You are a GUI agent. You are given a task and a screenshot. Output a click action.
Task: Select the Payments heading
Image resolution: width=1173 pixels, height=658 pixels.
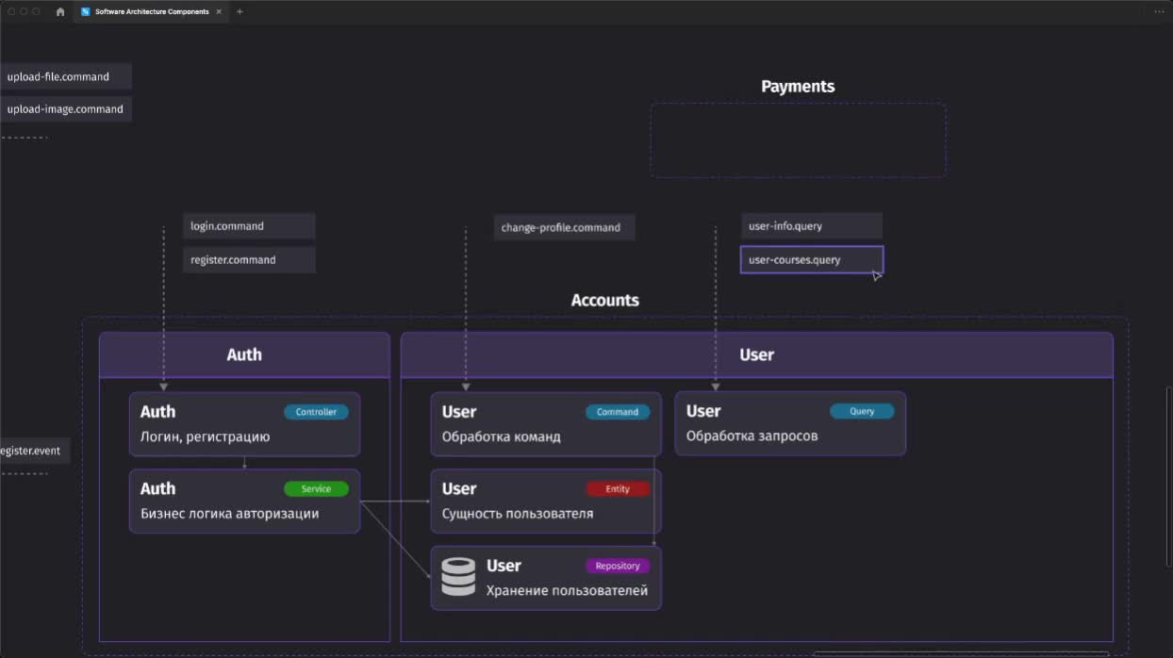click(x=798, y=86)
